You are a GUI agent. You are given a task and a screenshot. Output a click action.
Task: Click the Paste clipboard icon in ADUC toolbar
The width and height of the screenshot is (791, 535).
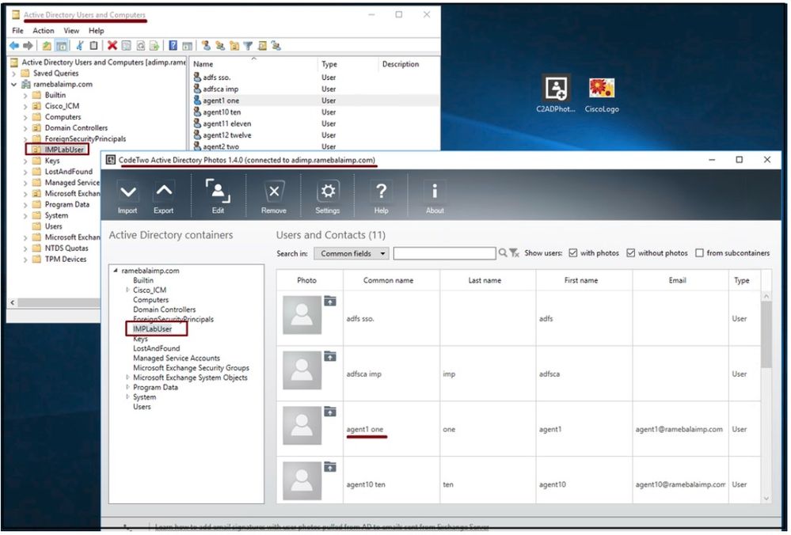tap(94, 46)
